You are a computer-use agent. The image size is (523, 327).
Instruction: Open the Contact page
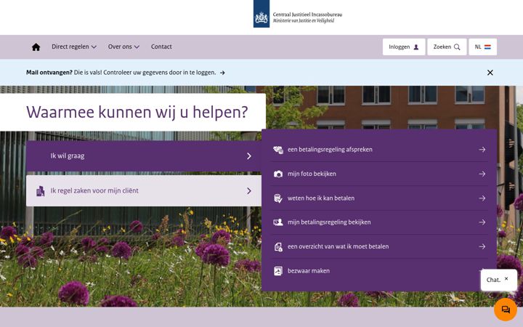coord(161,47)
